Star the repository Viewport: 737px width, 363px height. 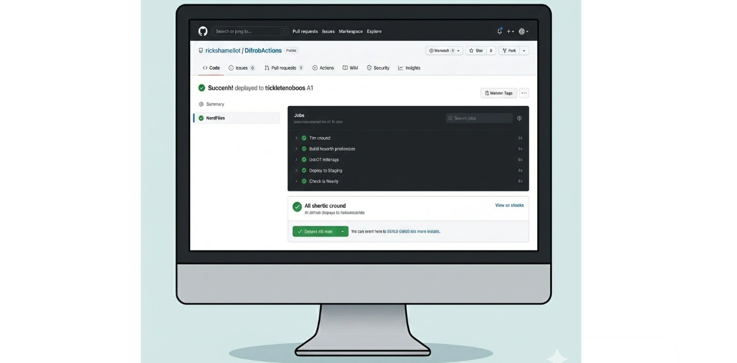pyautogui.click(x=475, y=51)
